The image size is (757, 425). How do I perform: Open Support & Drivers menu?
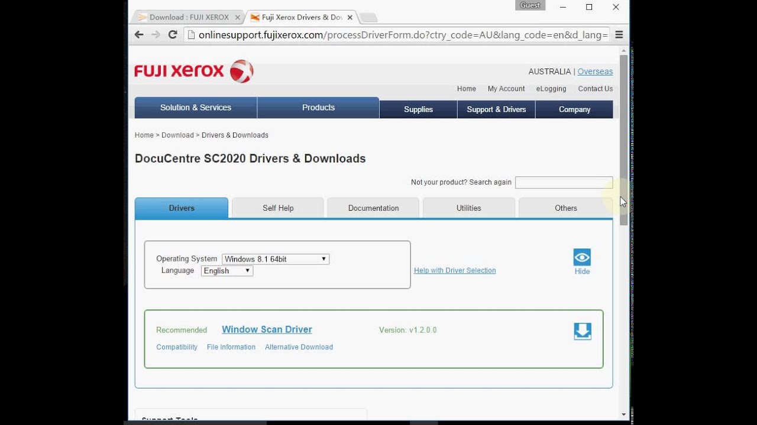pos(496,109)
